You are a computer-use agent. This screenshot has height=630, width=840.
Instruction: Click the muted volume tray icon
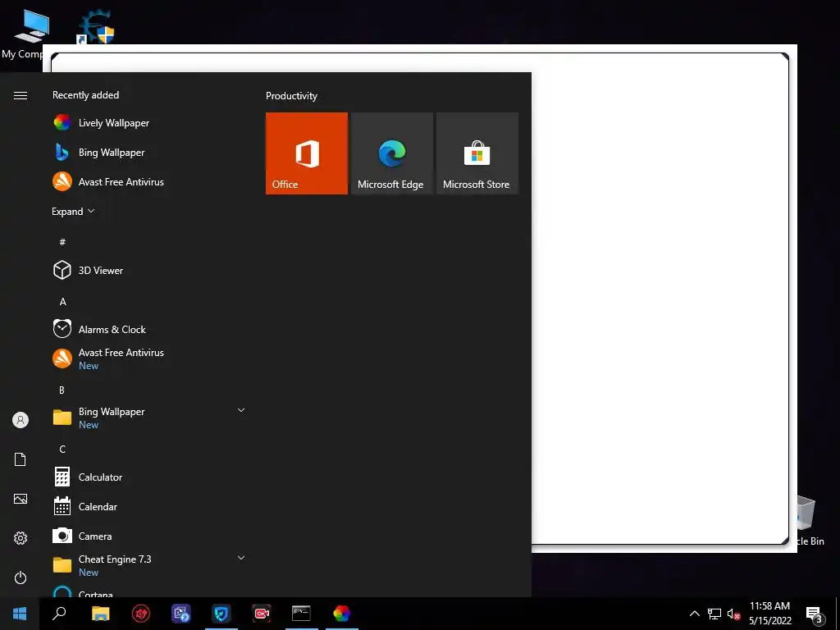click(733, 614)
